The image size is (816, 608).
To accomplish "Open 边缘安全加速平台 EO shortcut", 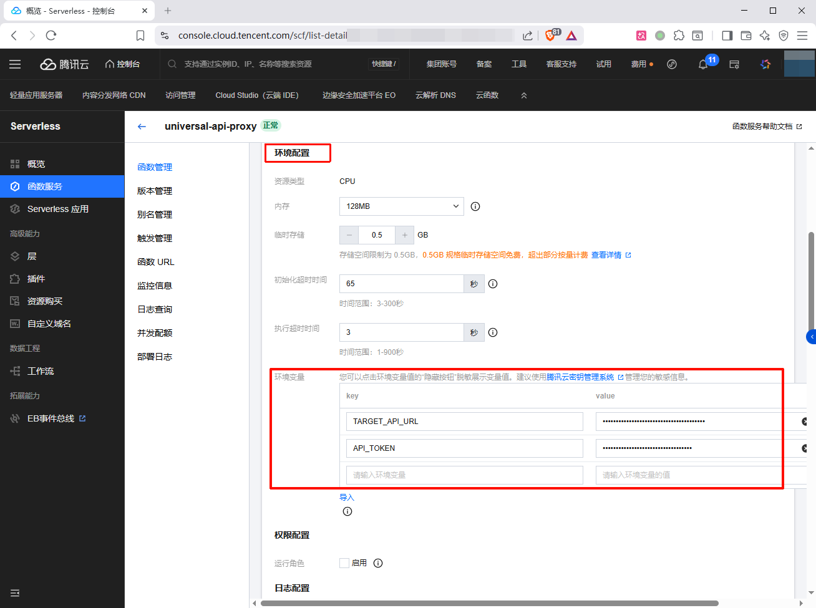I will (359, 95).
